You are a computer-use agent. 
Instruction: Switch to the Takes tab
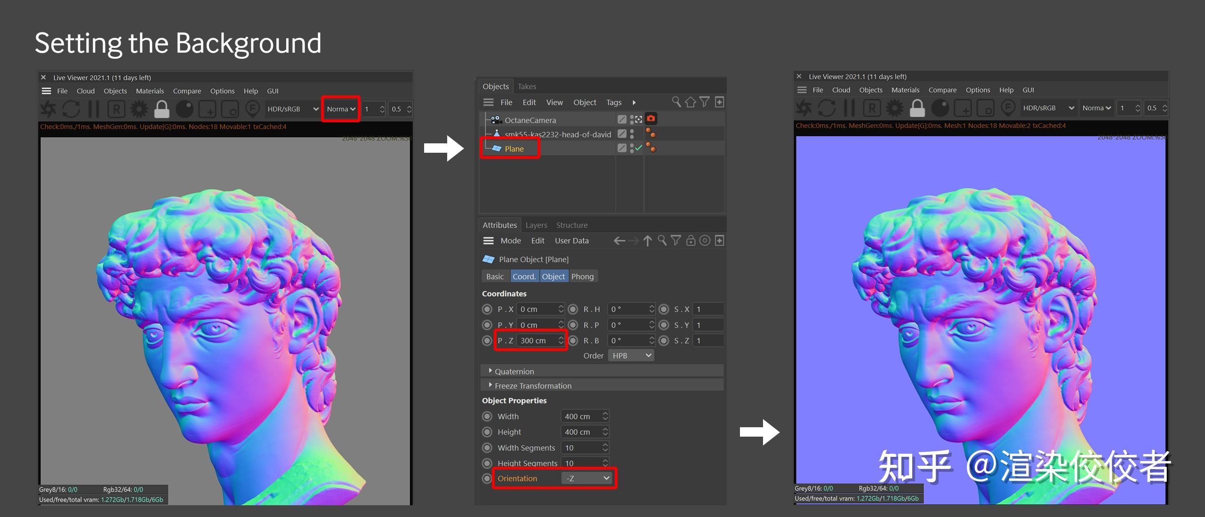click(x=527, y=86)
